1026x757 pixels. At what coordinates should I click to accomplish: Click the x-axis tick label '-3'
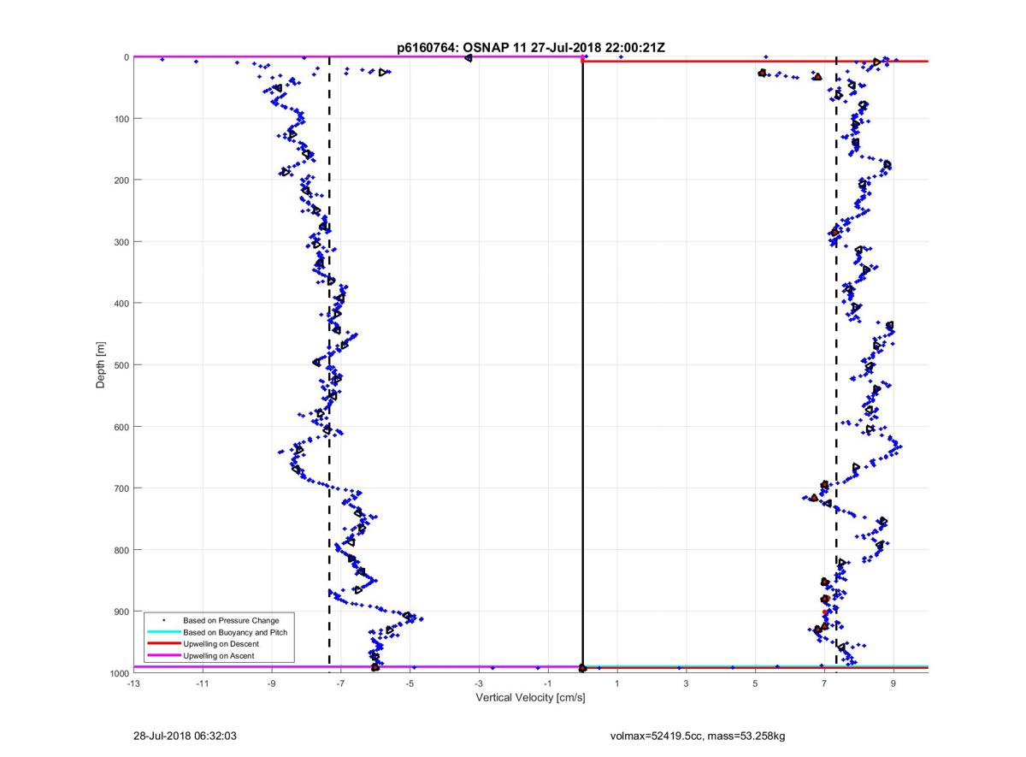coord(480,683)
